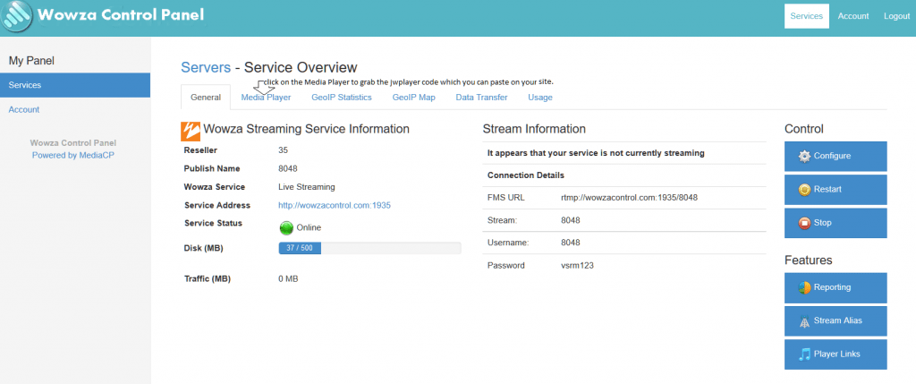
Task: Open the Reporting feature
Action: (835, 287)
